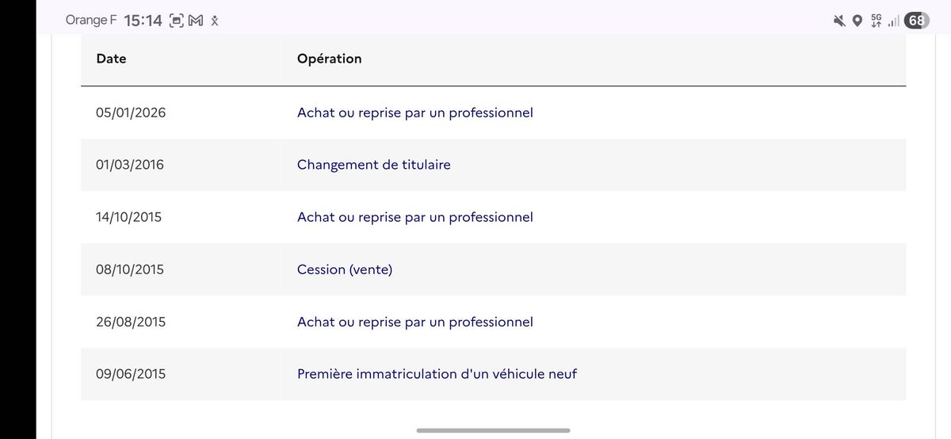Screen dimensions: 951x439
Task: Tap the signal strength bars icon
Action: point(894,21)
